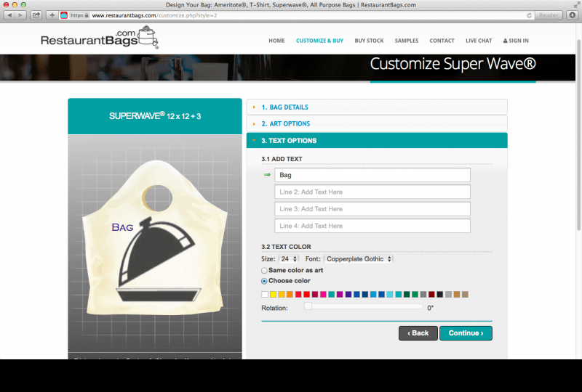The width and height of the screenshot is (582, 392).
Task: Click the 'Line 4: Add Text Here' field
Action: pos(372,226)
